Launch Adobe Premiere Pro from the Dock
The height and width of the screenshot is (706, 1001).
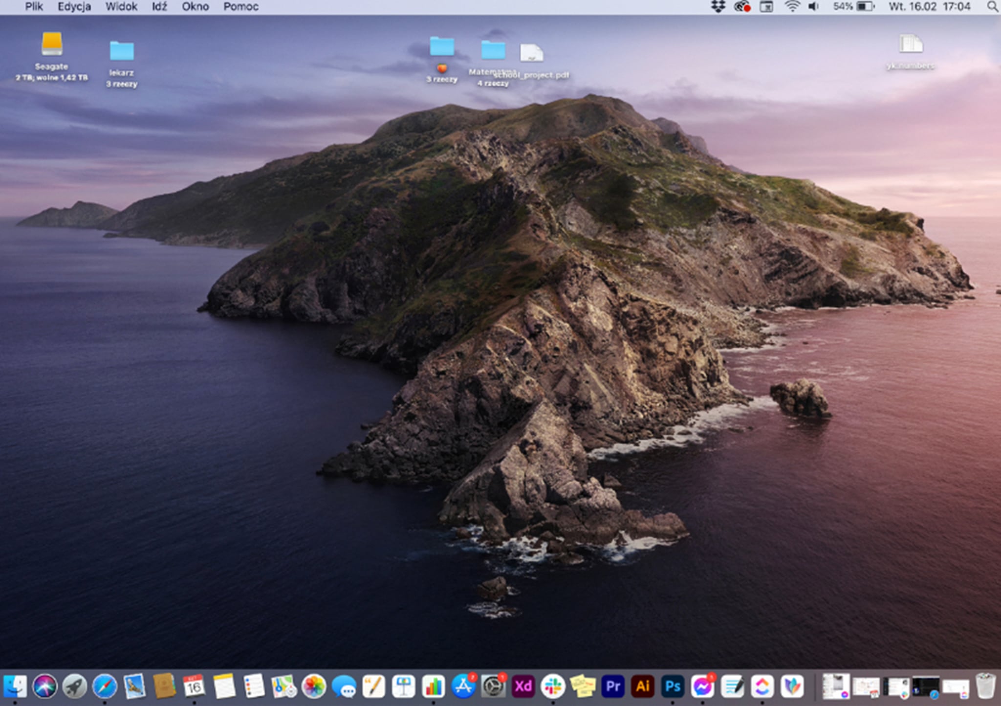point(613,686)
